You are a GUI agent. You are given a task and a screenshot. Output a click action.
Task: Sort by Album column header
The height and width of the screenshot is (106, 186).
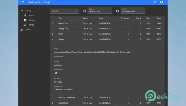point(85,18)
